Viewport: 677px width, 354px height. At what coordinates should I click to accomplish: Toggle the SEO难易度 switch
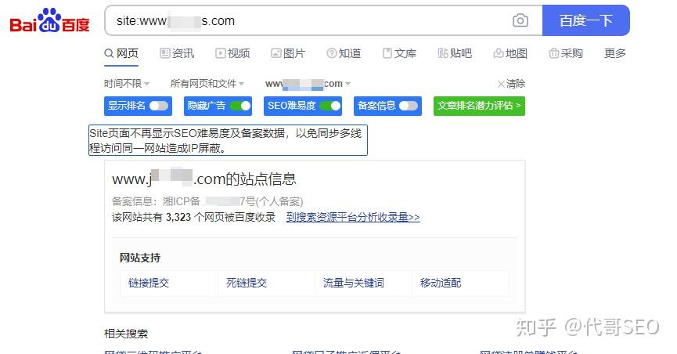[330, 106]
